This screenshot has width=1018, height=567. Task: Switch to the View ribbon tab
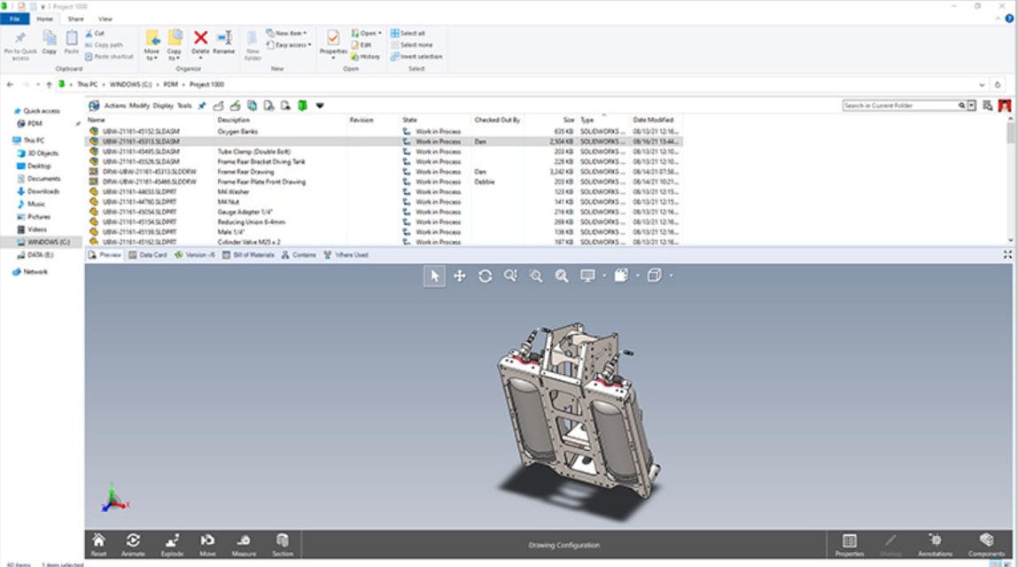tap(105, 19)
